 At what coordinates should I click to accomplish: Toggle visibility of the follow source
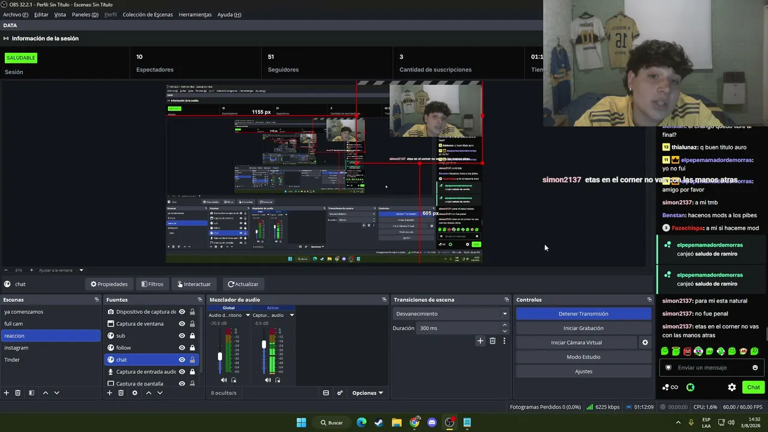(x=182, y=348)
